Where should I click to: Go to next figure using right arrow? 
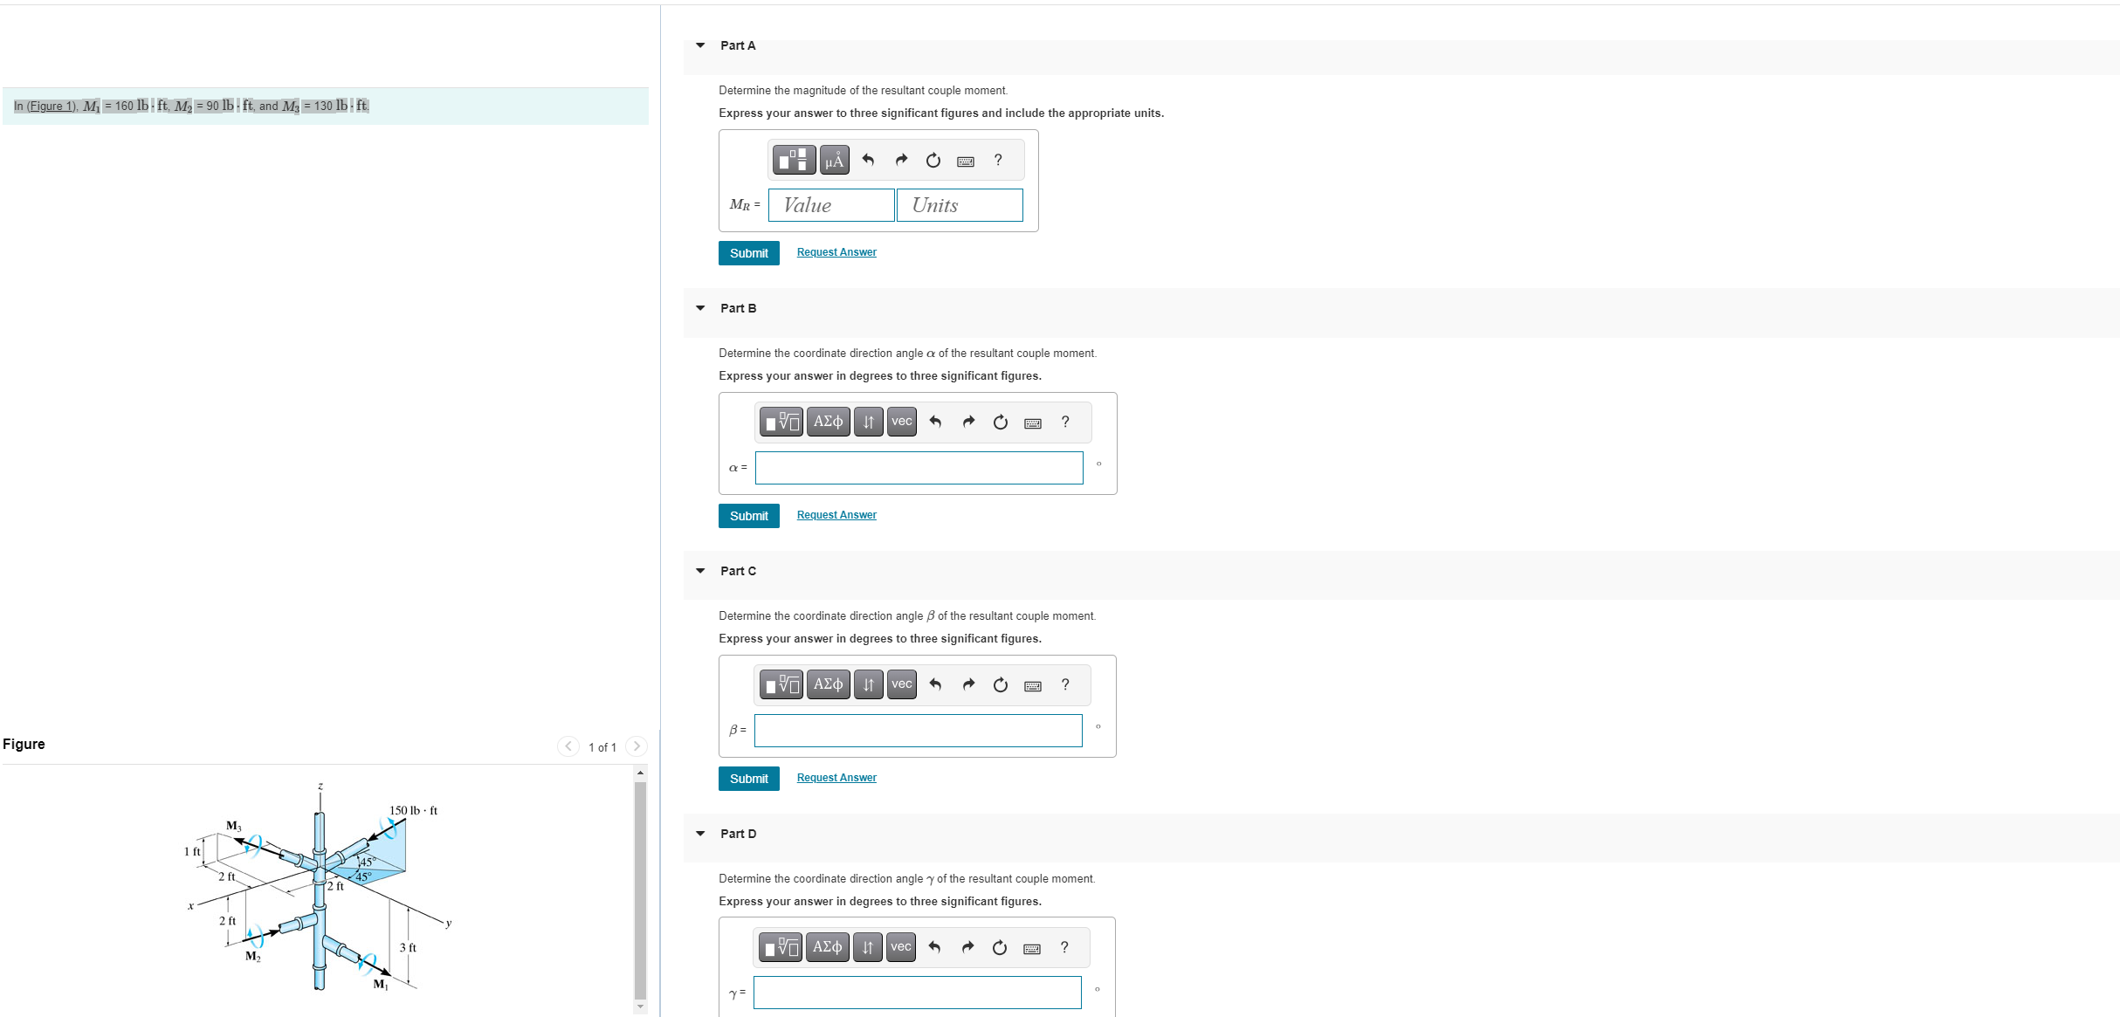[637, 746]
